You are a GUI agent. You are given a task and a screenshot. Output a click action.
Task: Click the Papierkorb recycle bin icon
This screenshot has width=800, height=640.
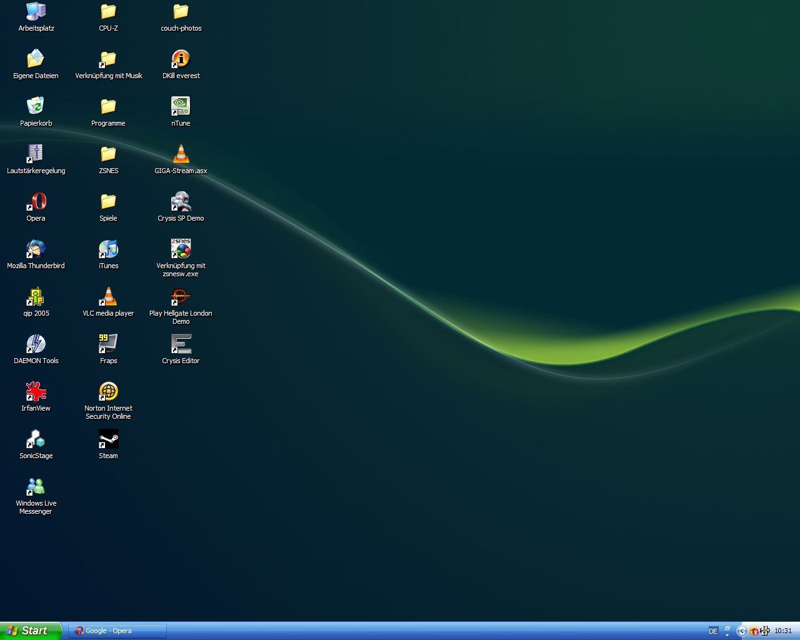tap(36, 106)
